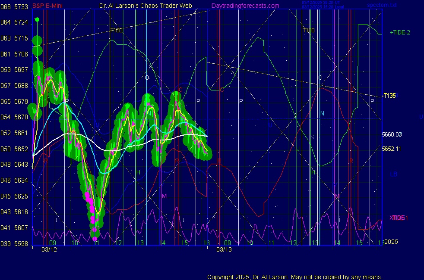This screenshot has width=424, height=280.
Task: Click the 12 hour label in 03/12 session
Action: click(x=118, y=243)
